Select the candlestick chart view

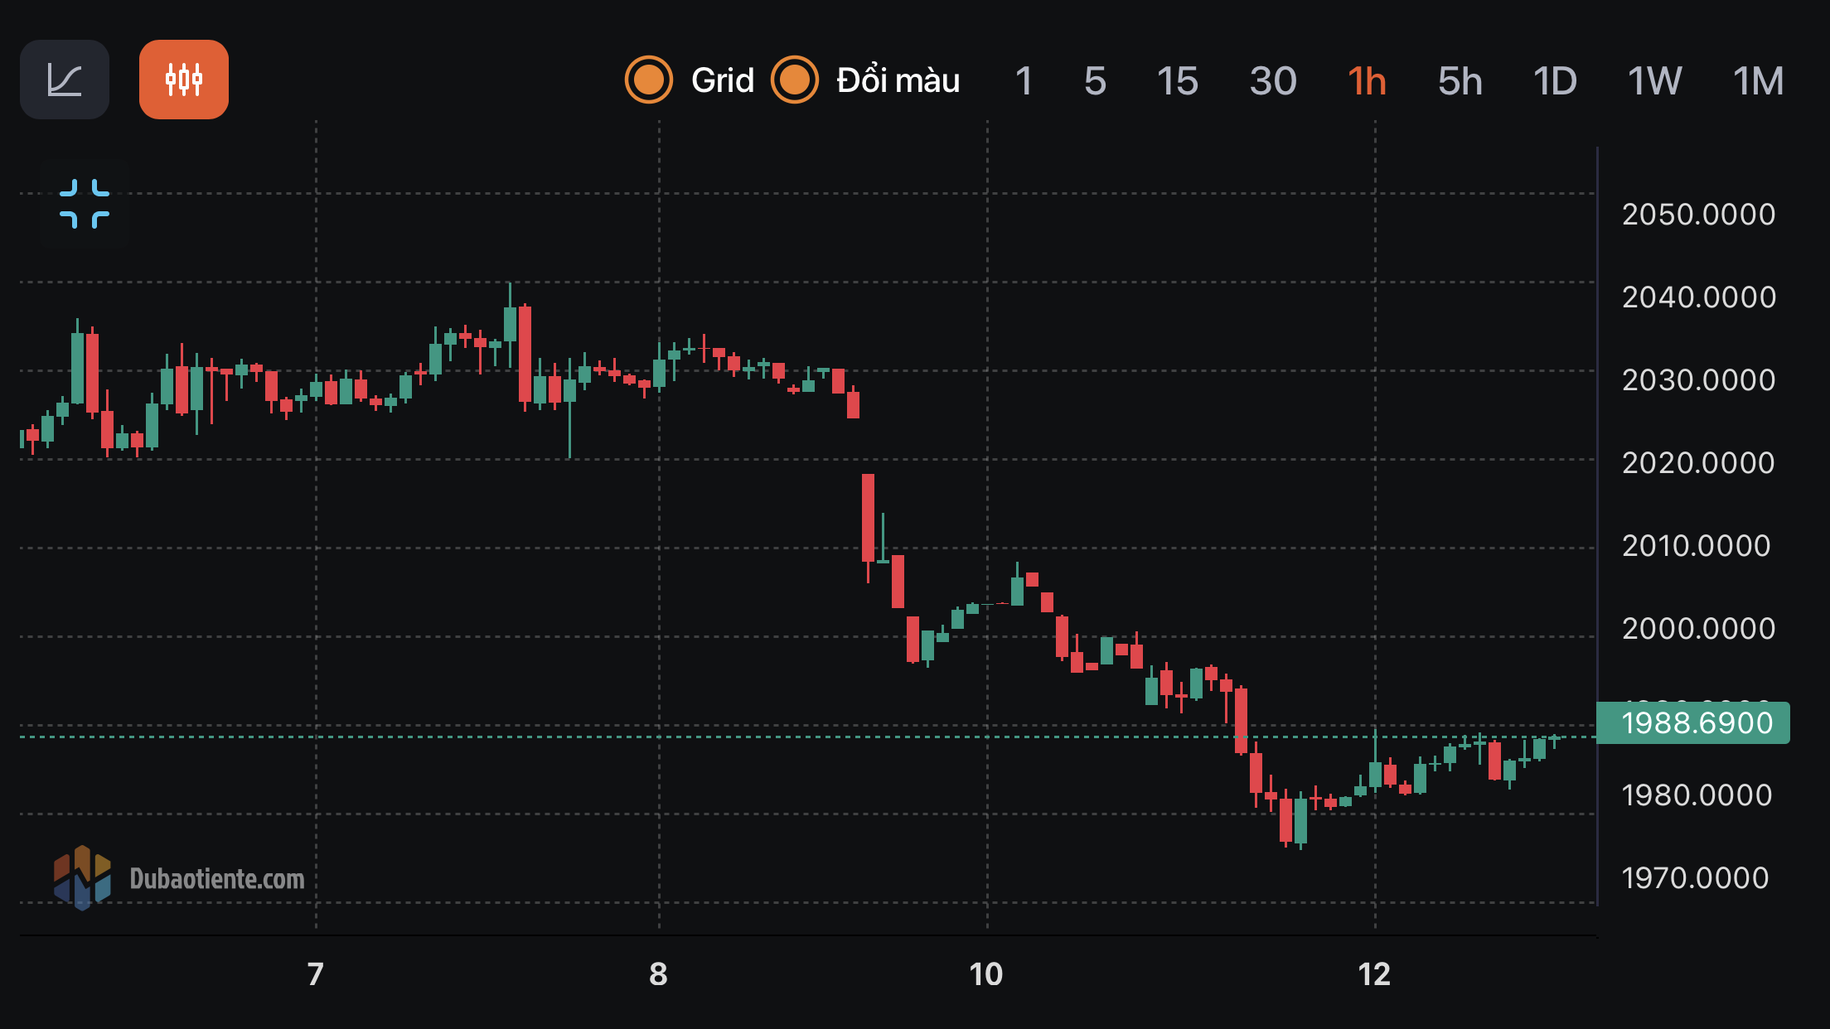pos(184,80)
